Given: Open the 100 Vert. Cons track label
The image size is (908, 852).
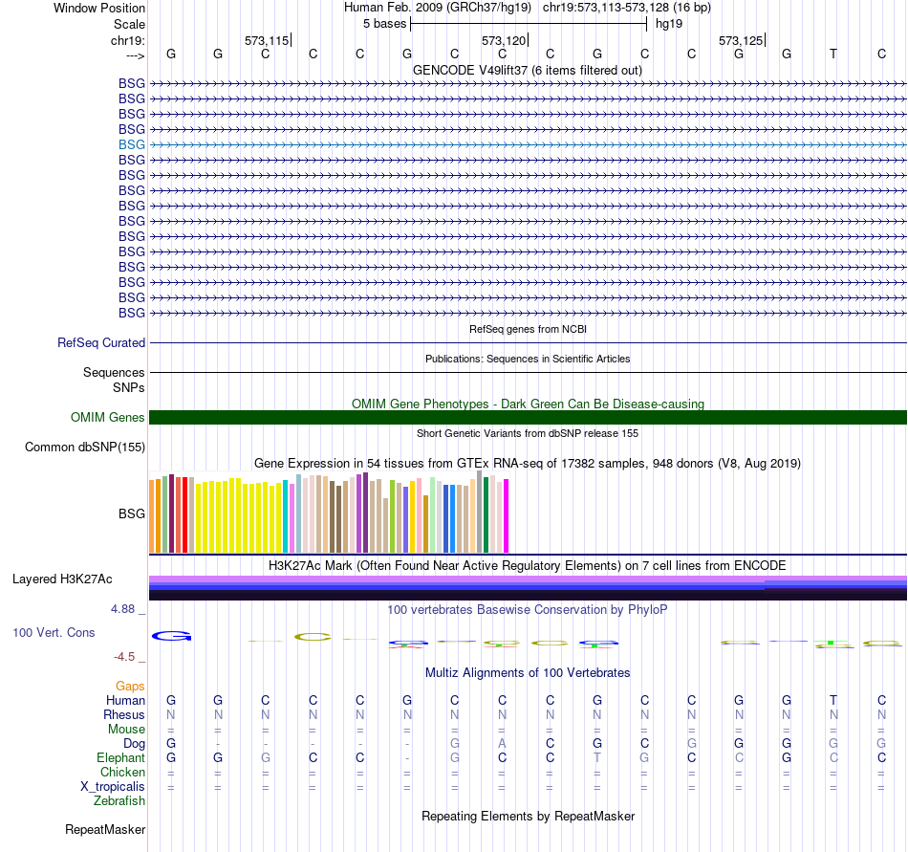Looking at the screenshot, I should [x=54, y=632].
